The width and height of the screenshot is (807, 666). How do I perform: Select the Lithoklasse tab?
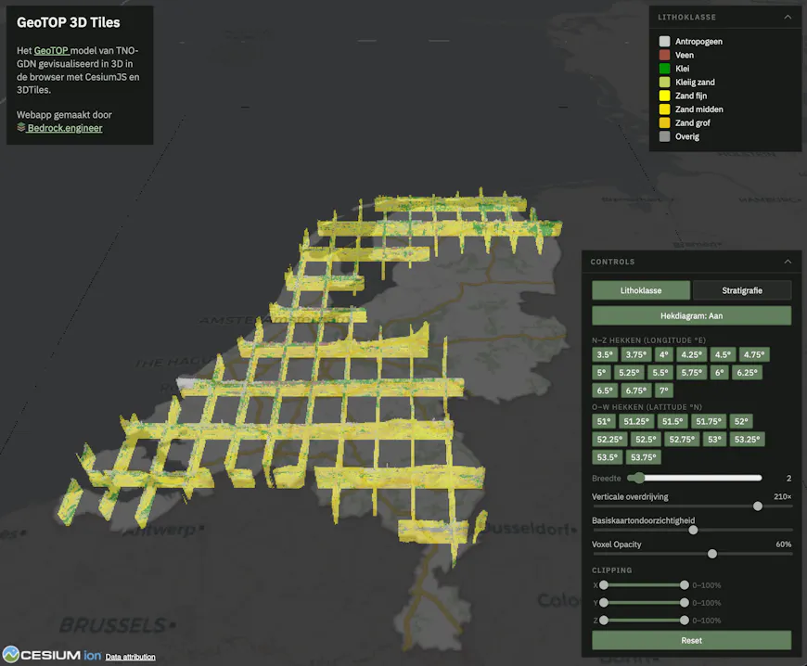[641, 289]
